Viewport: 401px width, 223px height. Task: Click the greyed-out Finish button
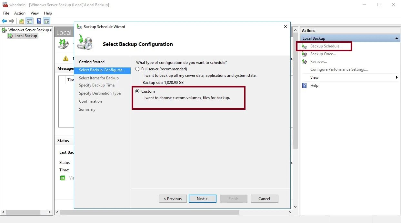click(233, 198)
